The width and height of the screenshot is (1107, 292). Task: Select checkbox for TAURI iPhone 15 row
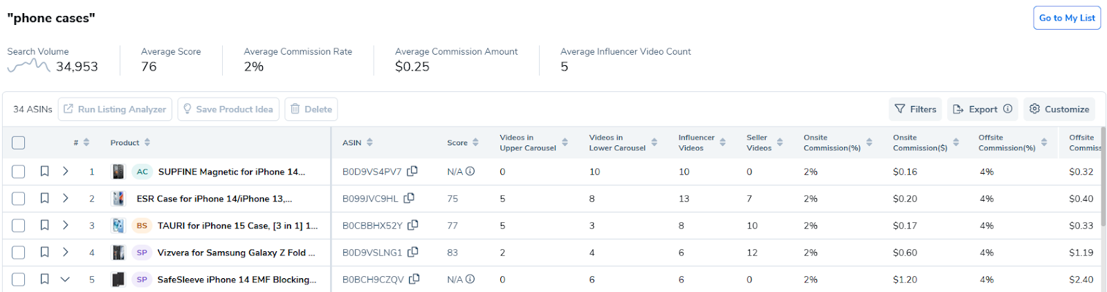19,226
